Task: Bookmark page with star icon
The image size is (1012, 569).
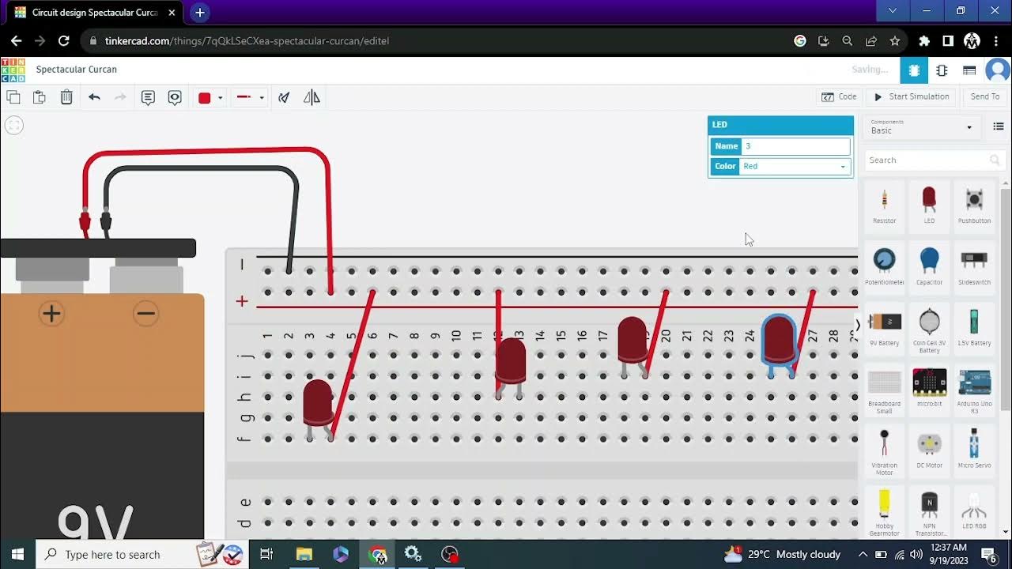Action: click(x=894, y=41)
